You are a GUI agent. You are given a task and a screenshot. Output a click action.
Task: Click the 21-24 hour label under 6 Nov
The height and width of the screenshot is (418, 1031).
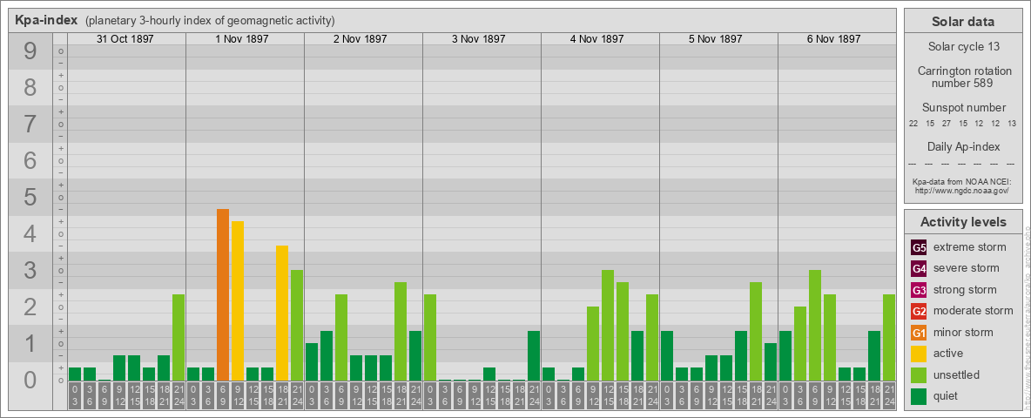(x=889, y=396)
